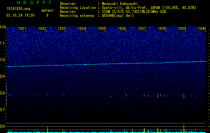Select the ICOM IC-575 receiver description
This screenshot has height=133, width=210.
tap(134, 12)
